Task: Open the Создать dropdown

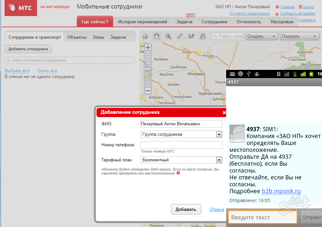Action: 262,36
